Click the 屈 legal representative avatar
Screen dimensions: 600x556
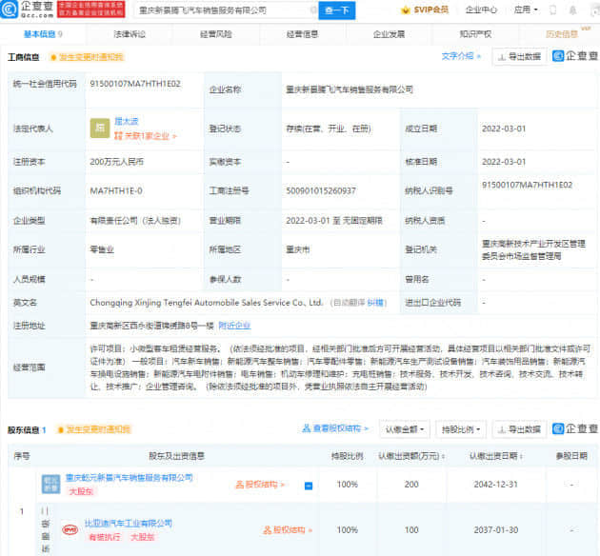pos(100,129)
